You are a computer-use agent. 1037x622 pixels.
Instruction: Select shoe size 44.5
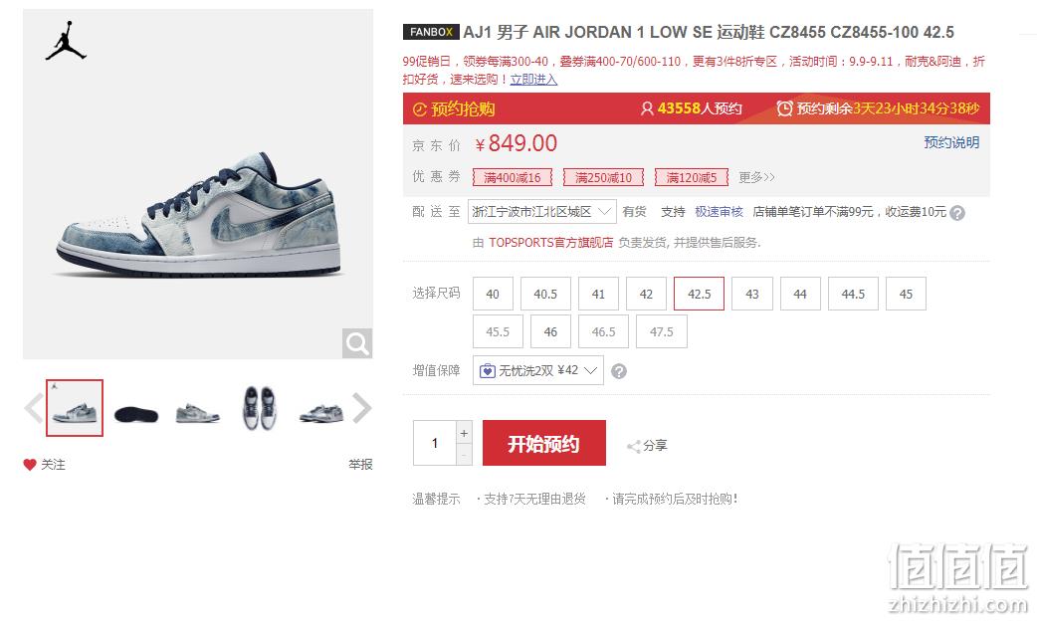tap(853, 294)
